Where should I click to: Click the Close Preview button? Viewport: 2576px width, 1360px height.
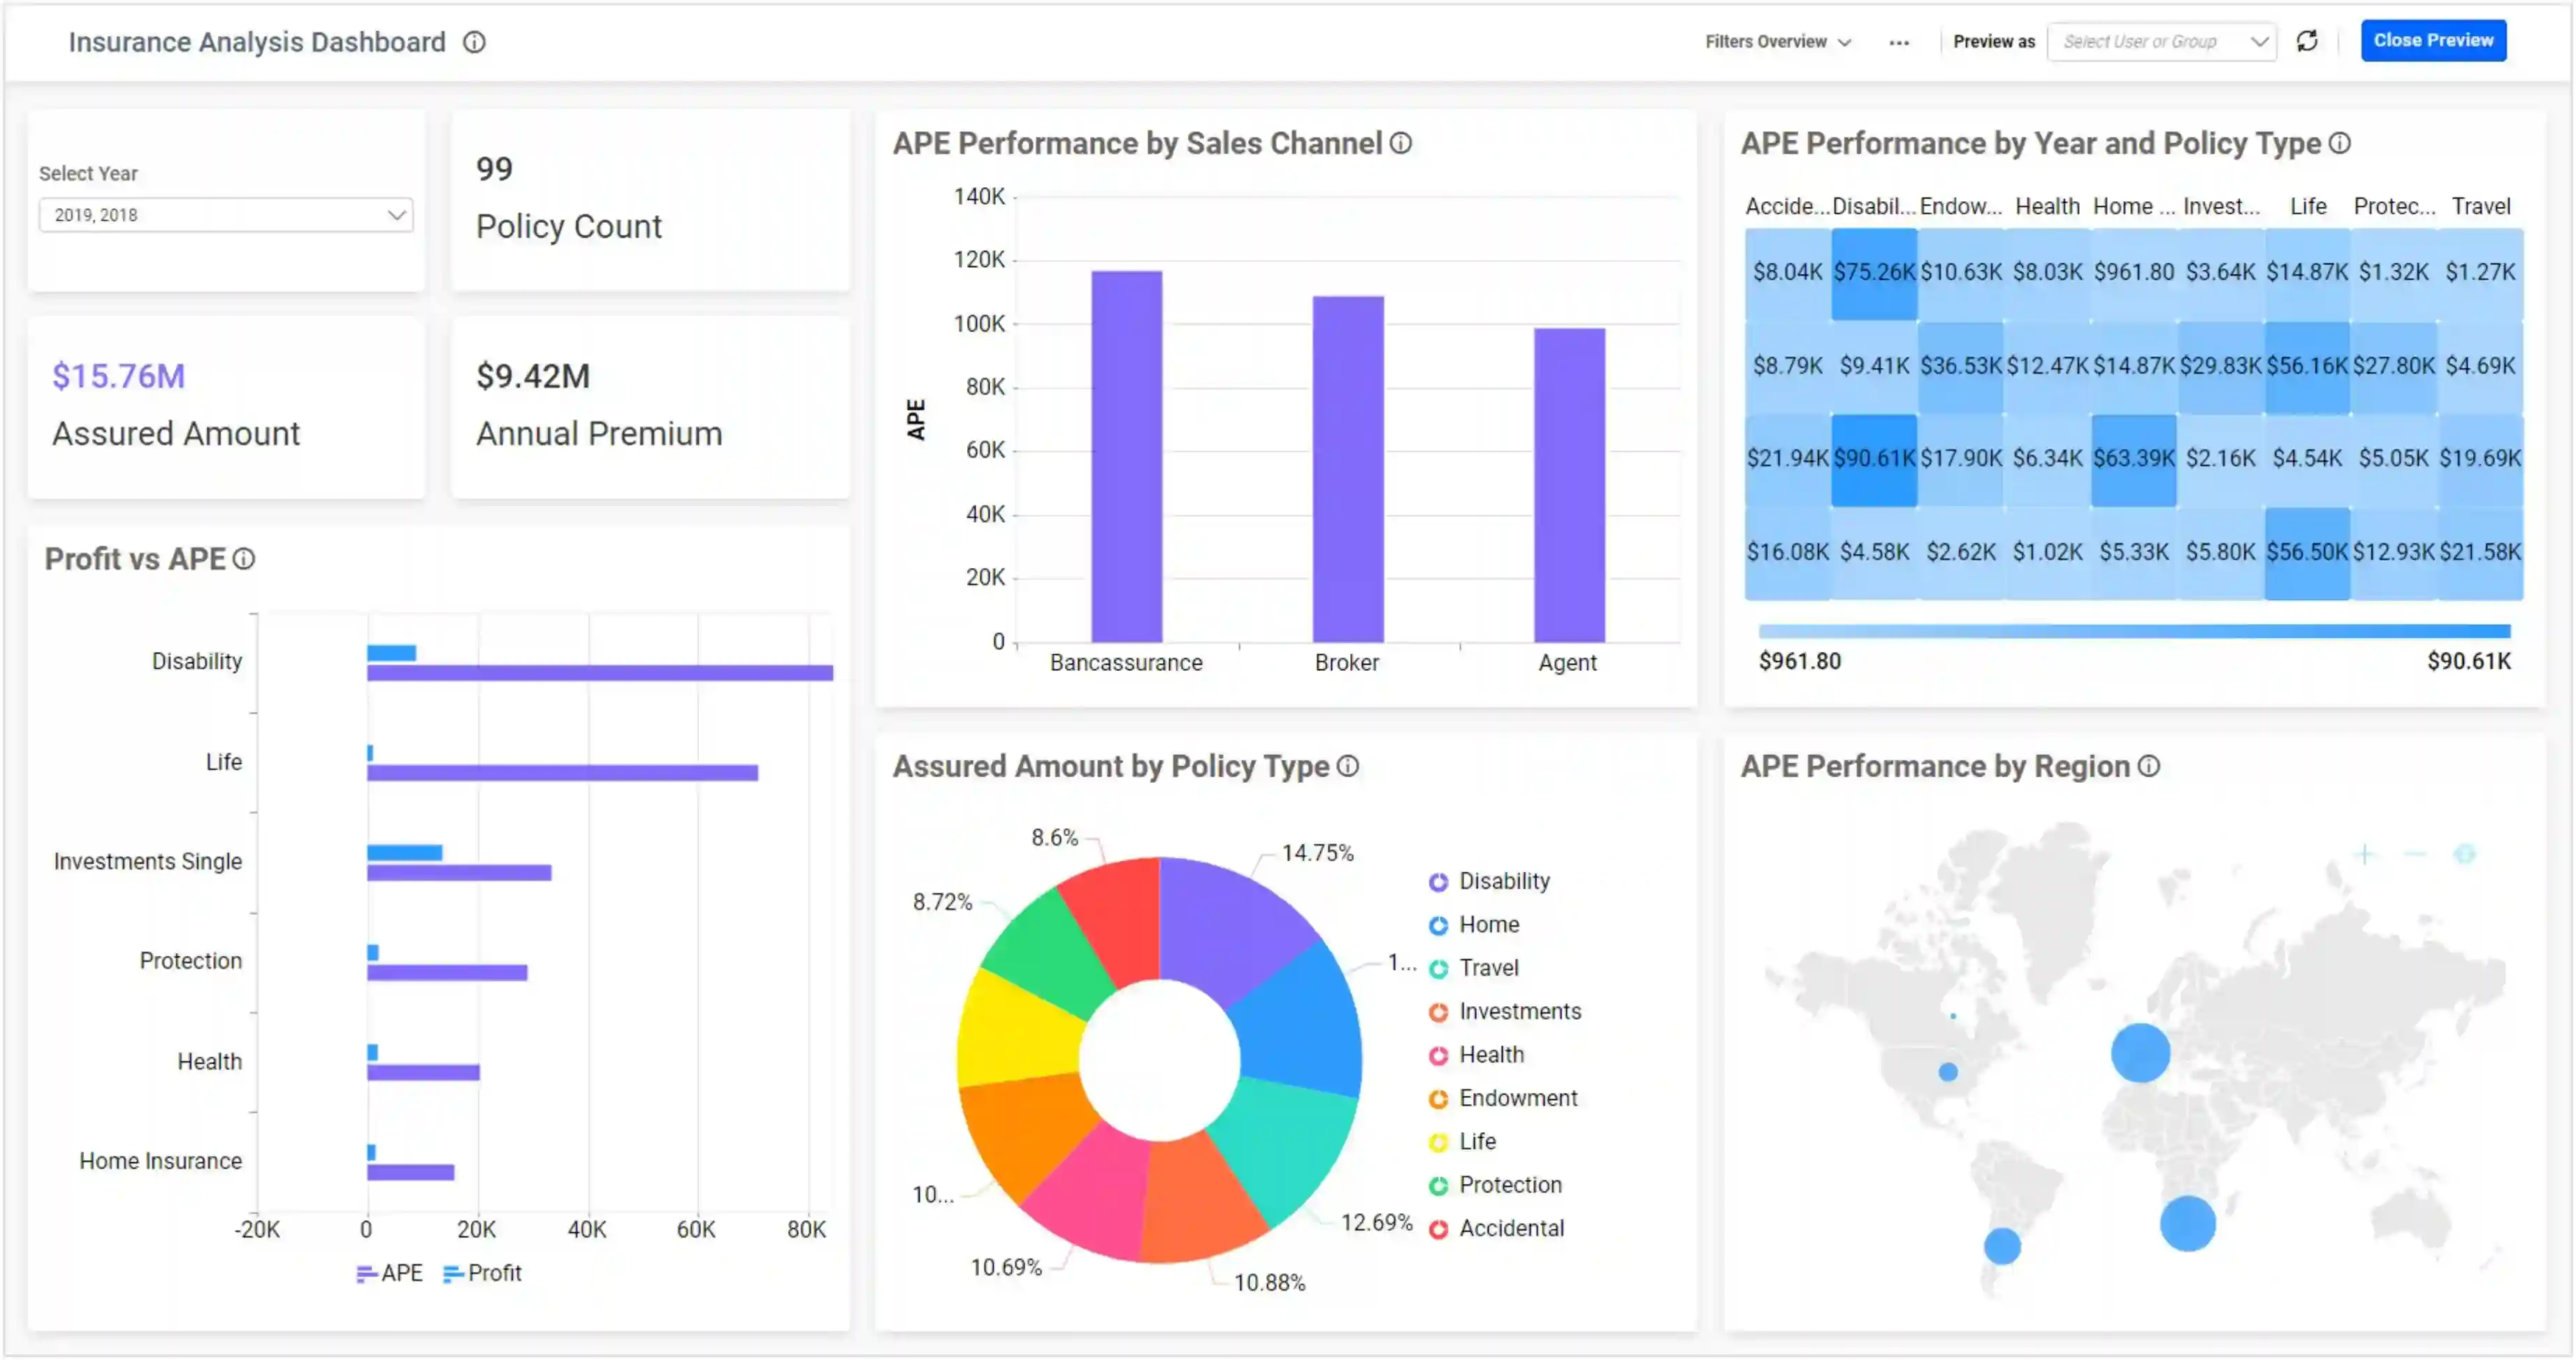pos(2433,41)
